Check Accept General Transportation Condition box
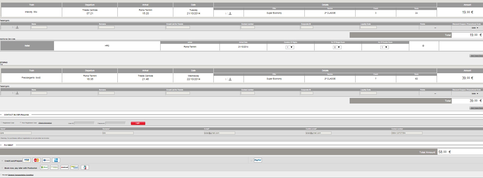This screenshot has height=178, width=483. point(1,175)
